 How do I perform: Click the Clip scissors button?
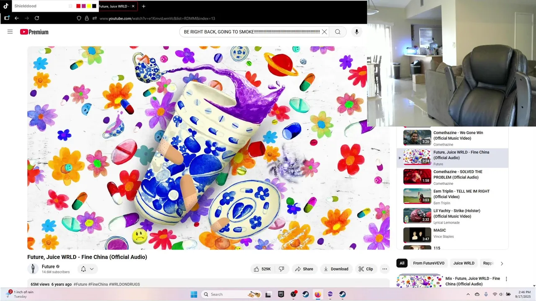point(366,269)
